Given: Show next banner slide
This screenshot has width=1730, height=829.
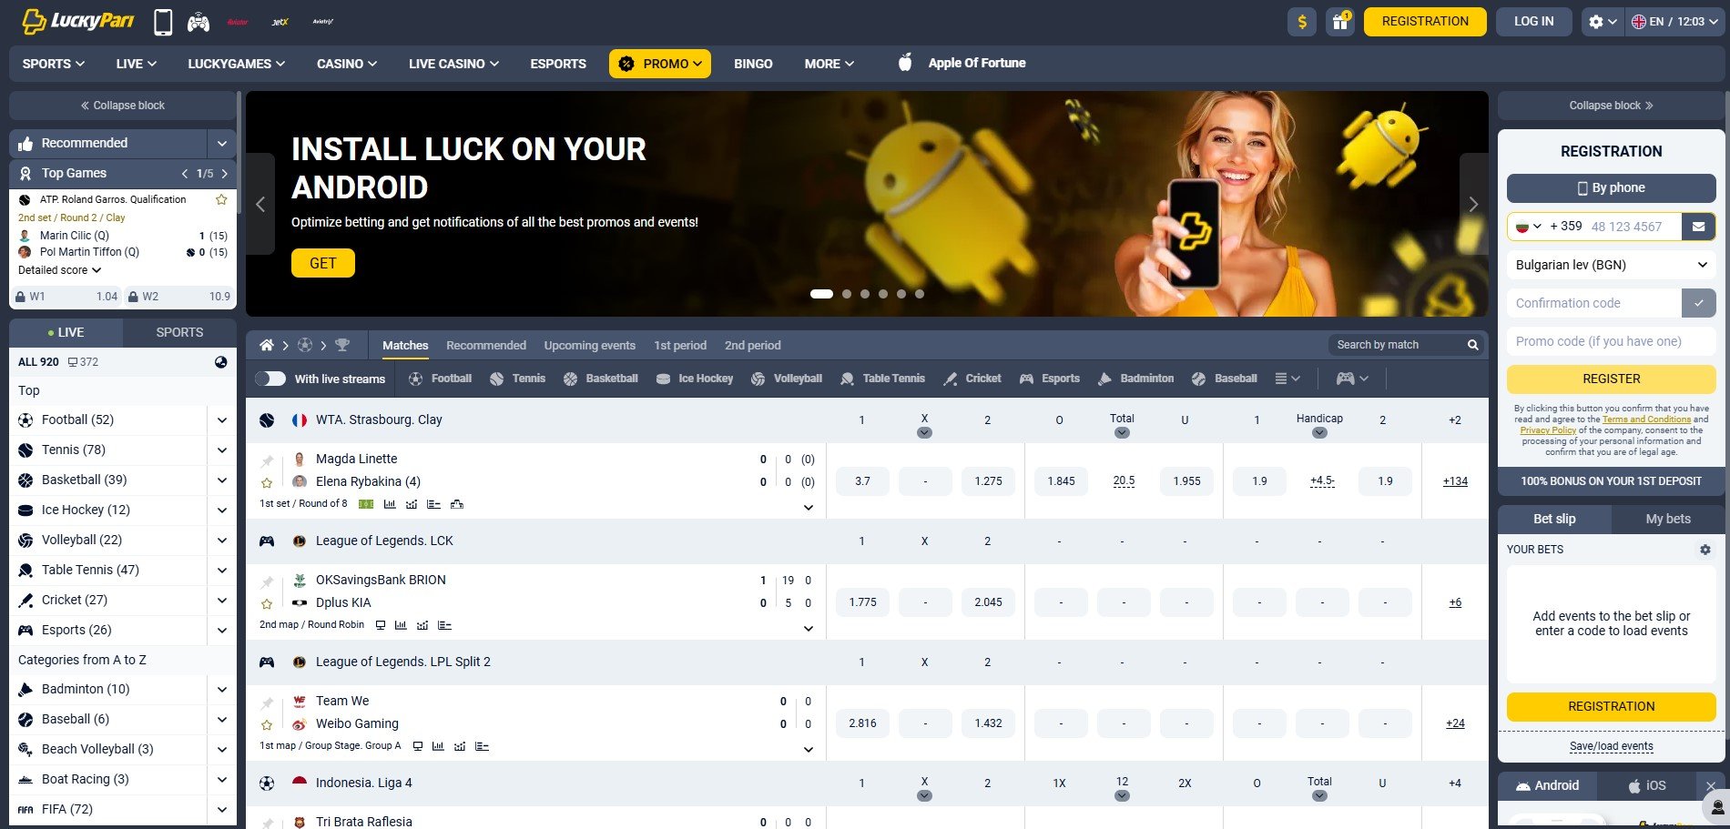Looking at the screenshot, I should click(x=1473, y=204).
